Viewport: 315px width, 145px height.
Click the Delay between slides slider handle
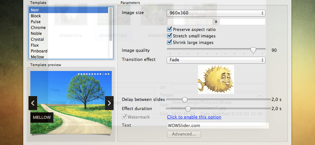click(x=185, y=100)
